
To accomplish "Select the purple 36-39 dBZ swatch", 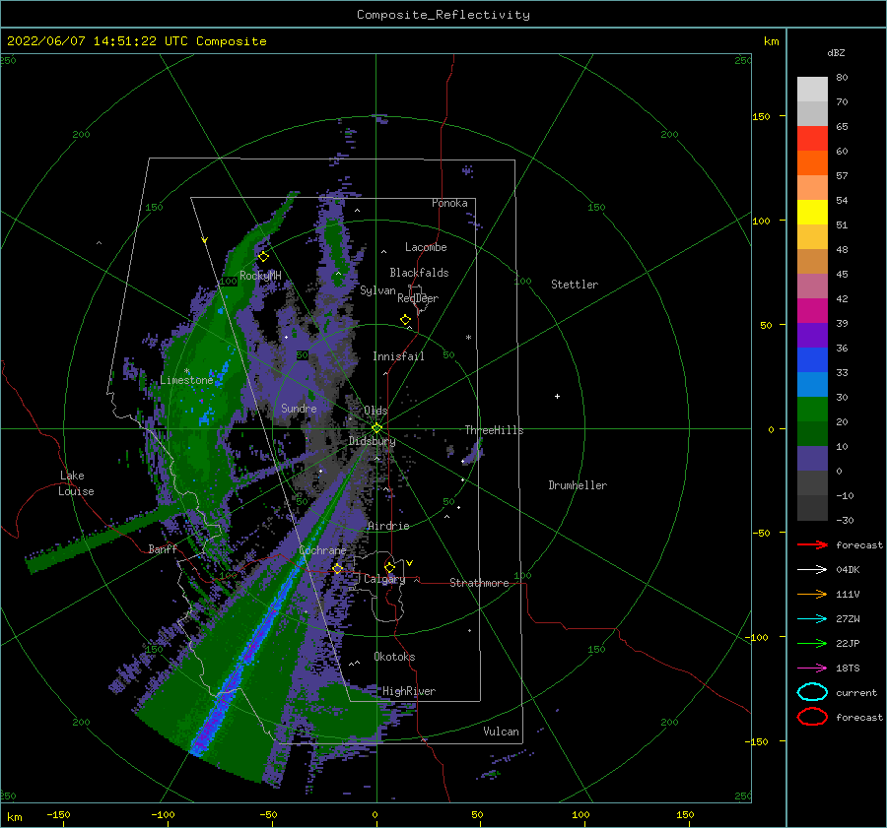I will [812, 336].
